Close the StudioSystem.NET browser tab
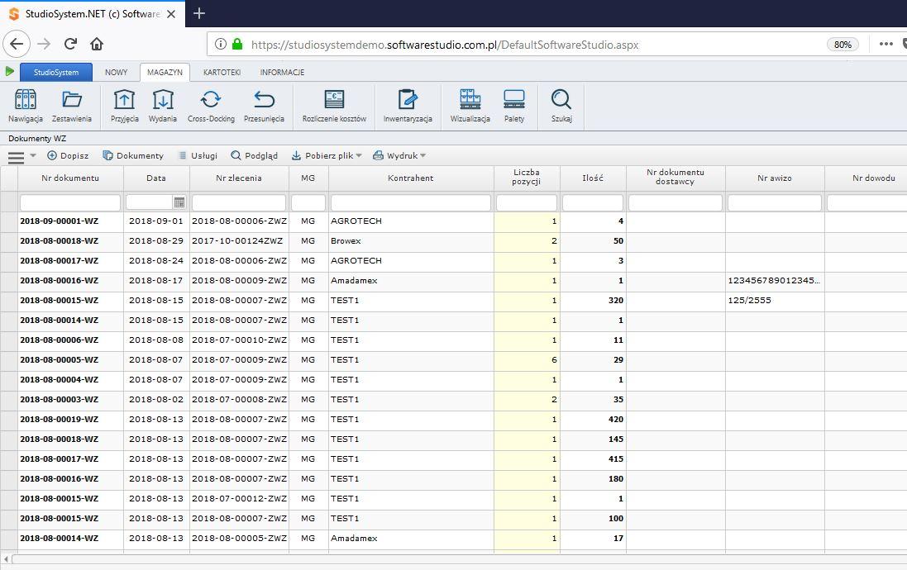 point(171,14)
